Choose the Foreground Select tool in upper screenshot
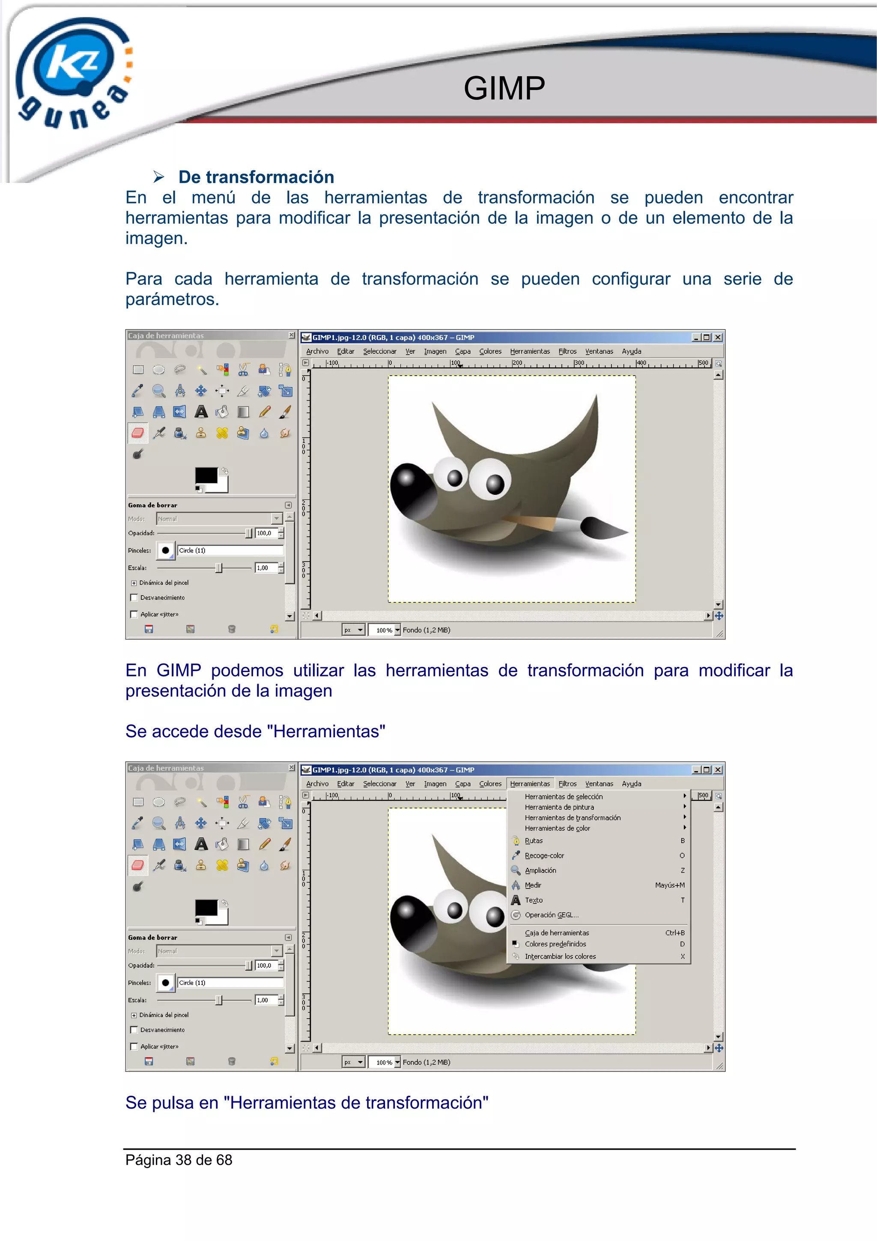Image resolution: width=877 pixels, height=1241 pixels. (x=264, y=370)
